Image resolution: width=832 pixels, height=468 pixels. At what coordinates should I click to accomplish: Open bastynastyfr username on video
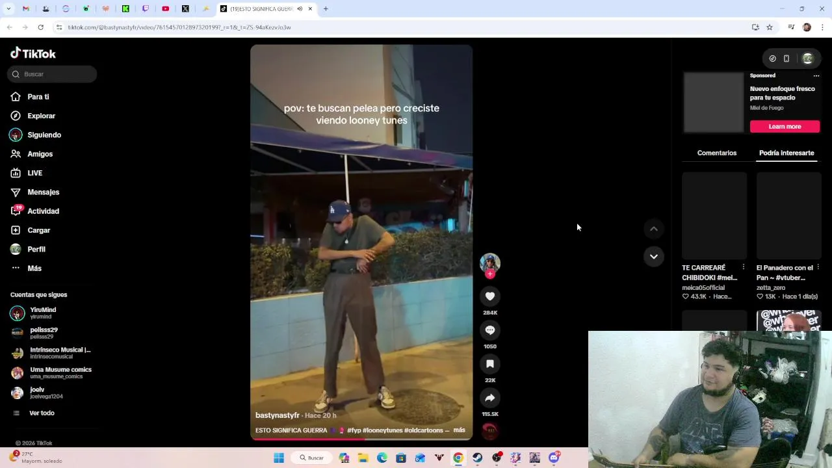tap(278, 415)
